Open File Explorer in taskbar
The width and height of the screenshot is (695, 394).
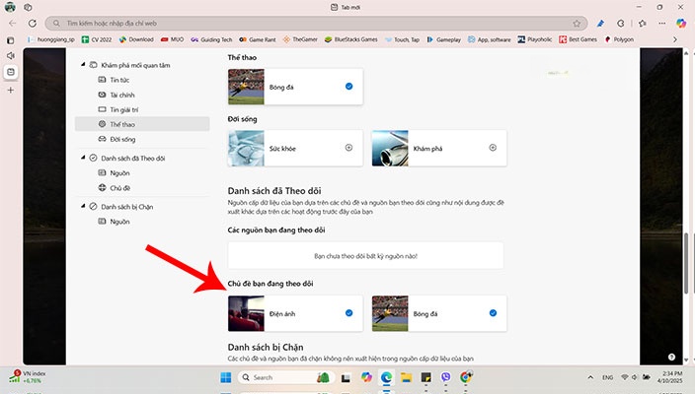click(406, 377)
